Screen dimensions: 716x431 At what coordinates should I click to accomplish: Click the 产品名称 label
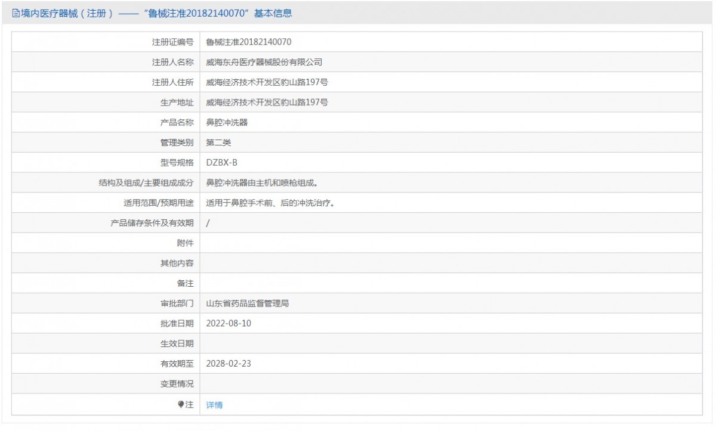(x=177, y=123)
